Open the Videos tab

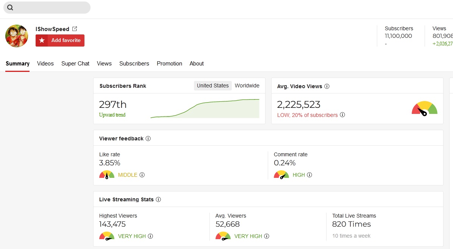tap(45, 64)
